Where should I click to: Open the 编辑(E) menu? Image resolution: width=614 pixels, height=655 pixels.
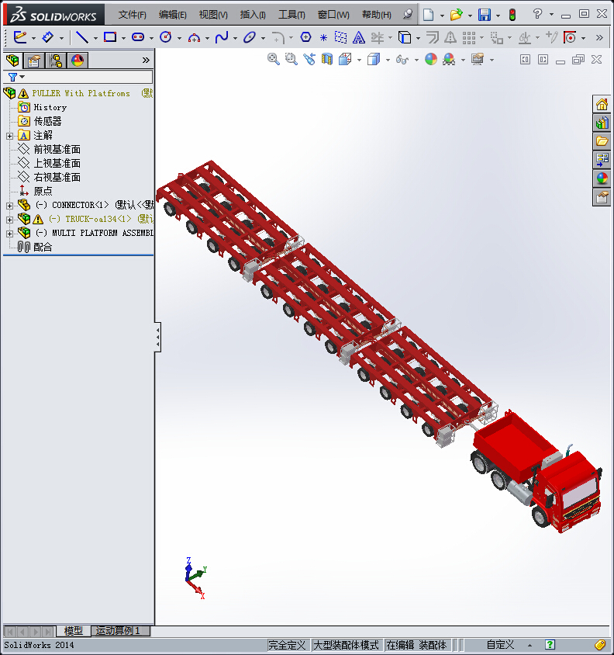(172, 15)
